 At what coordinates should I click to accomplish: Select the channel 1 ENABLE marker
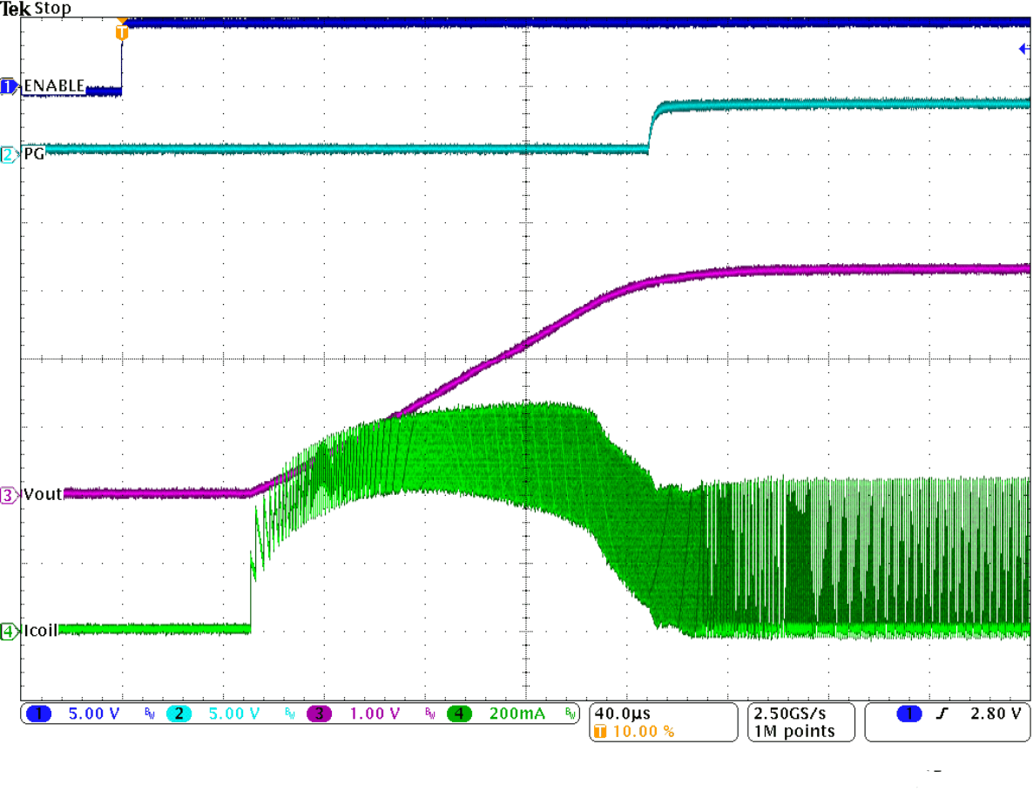(7, 86)
